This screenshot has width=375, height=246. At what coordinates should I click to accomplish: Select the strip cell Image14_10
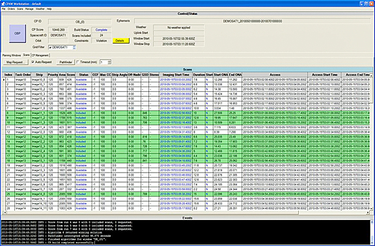(x=39, y=204)
